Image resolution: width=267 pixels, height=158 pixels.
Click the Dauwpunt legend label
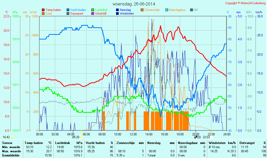[x=77, y=14]
